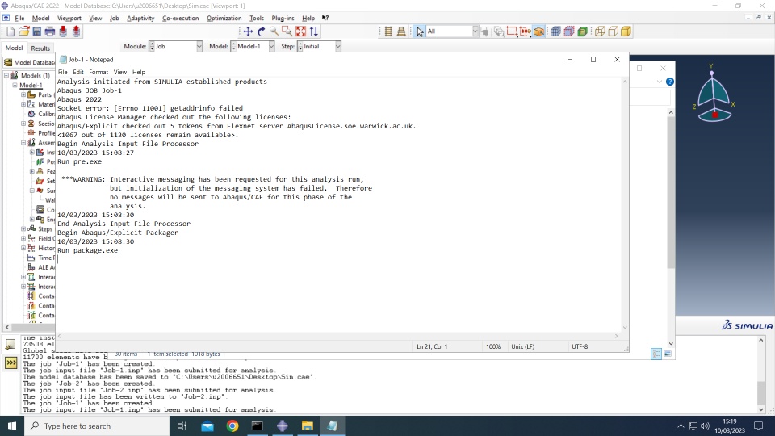
Task: Expand the Steps tree node
Action: [23, 228]
